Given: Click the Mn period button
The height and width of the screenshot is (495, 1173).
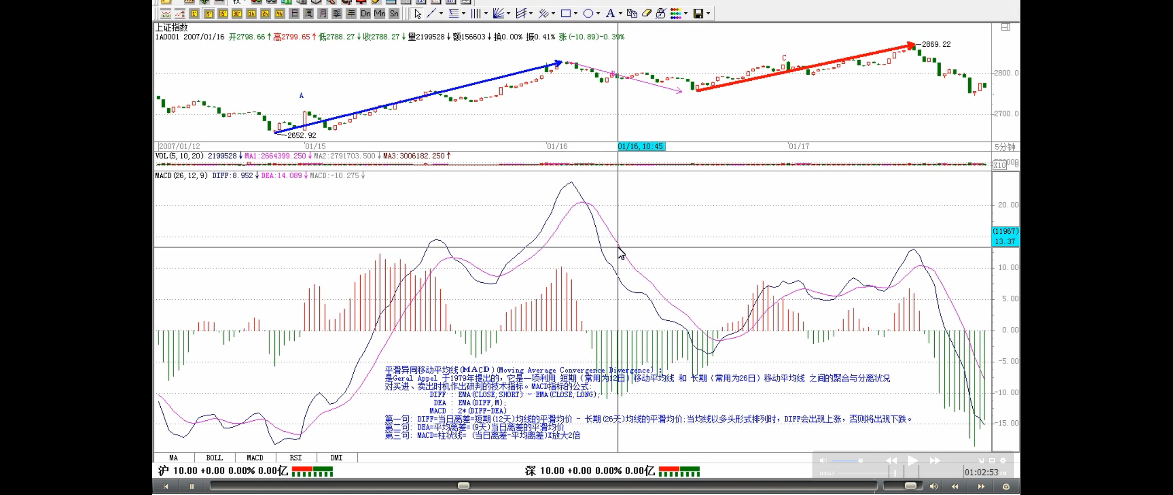Looking at the screenshot, I should click(379, 14).
